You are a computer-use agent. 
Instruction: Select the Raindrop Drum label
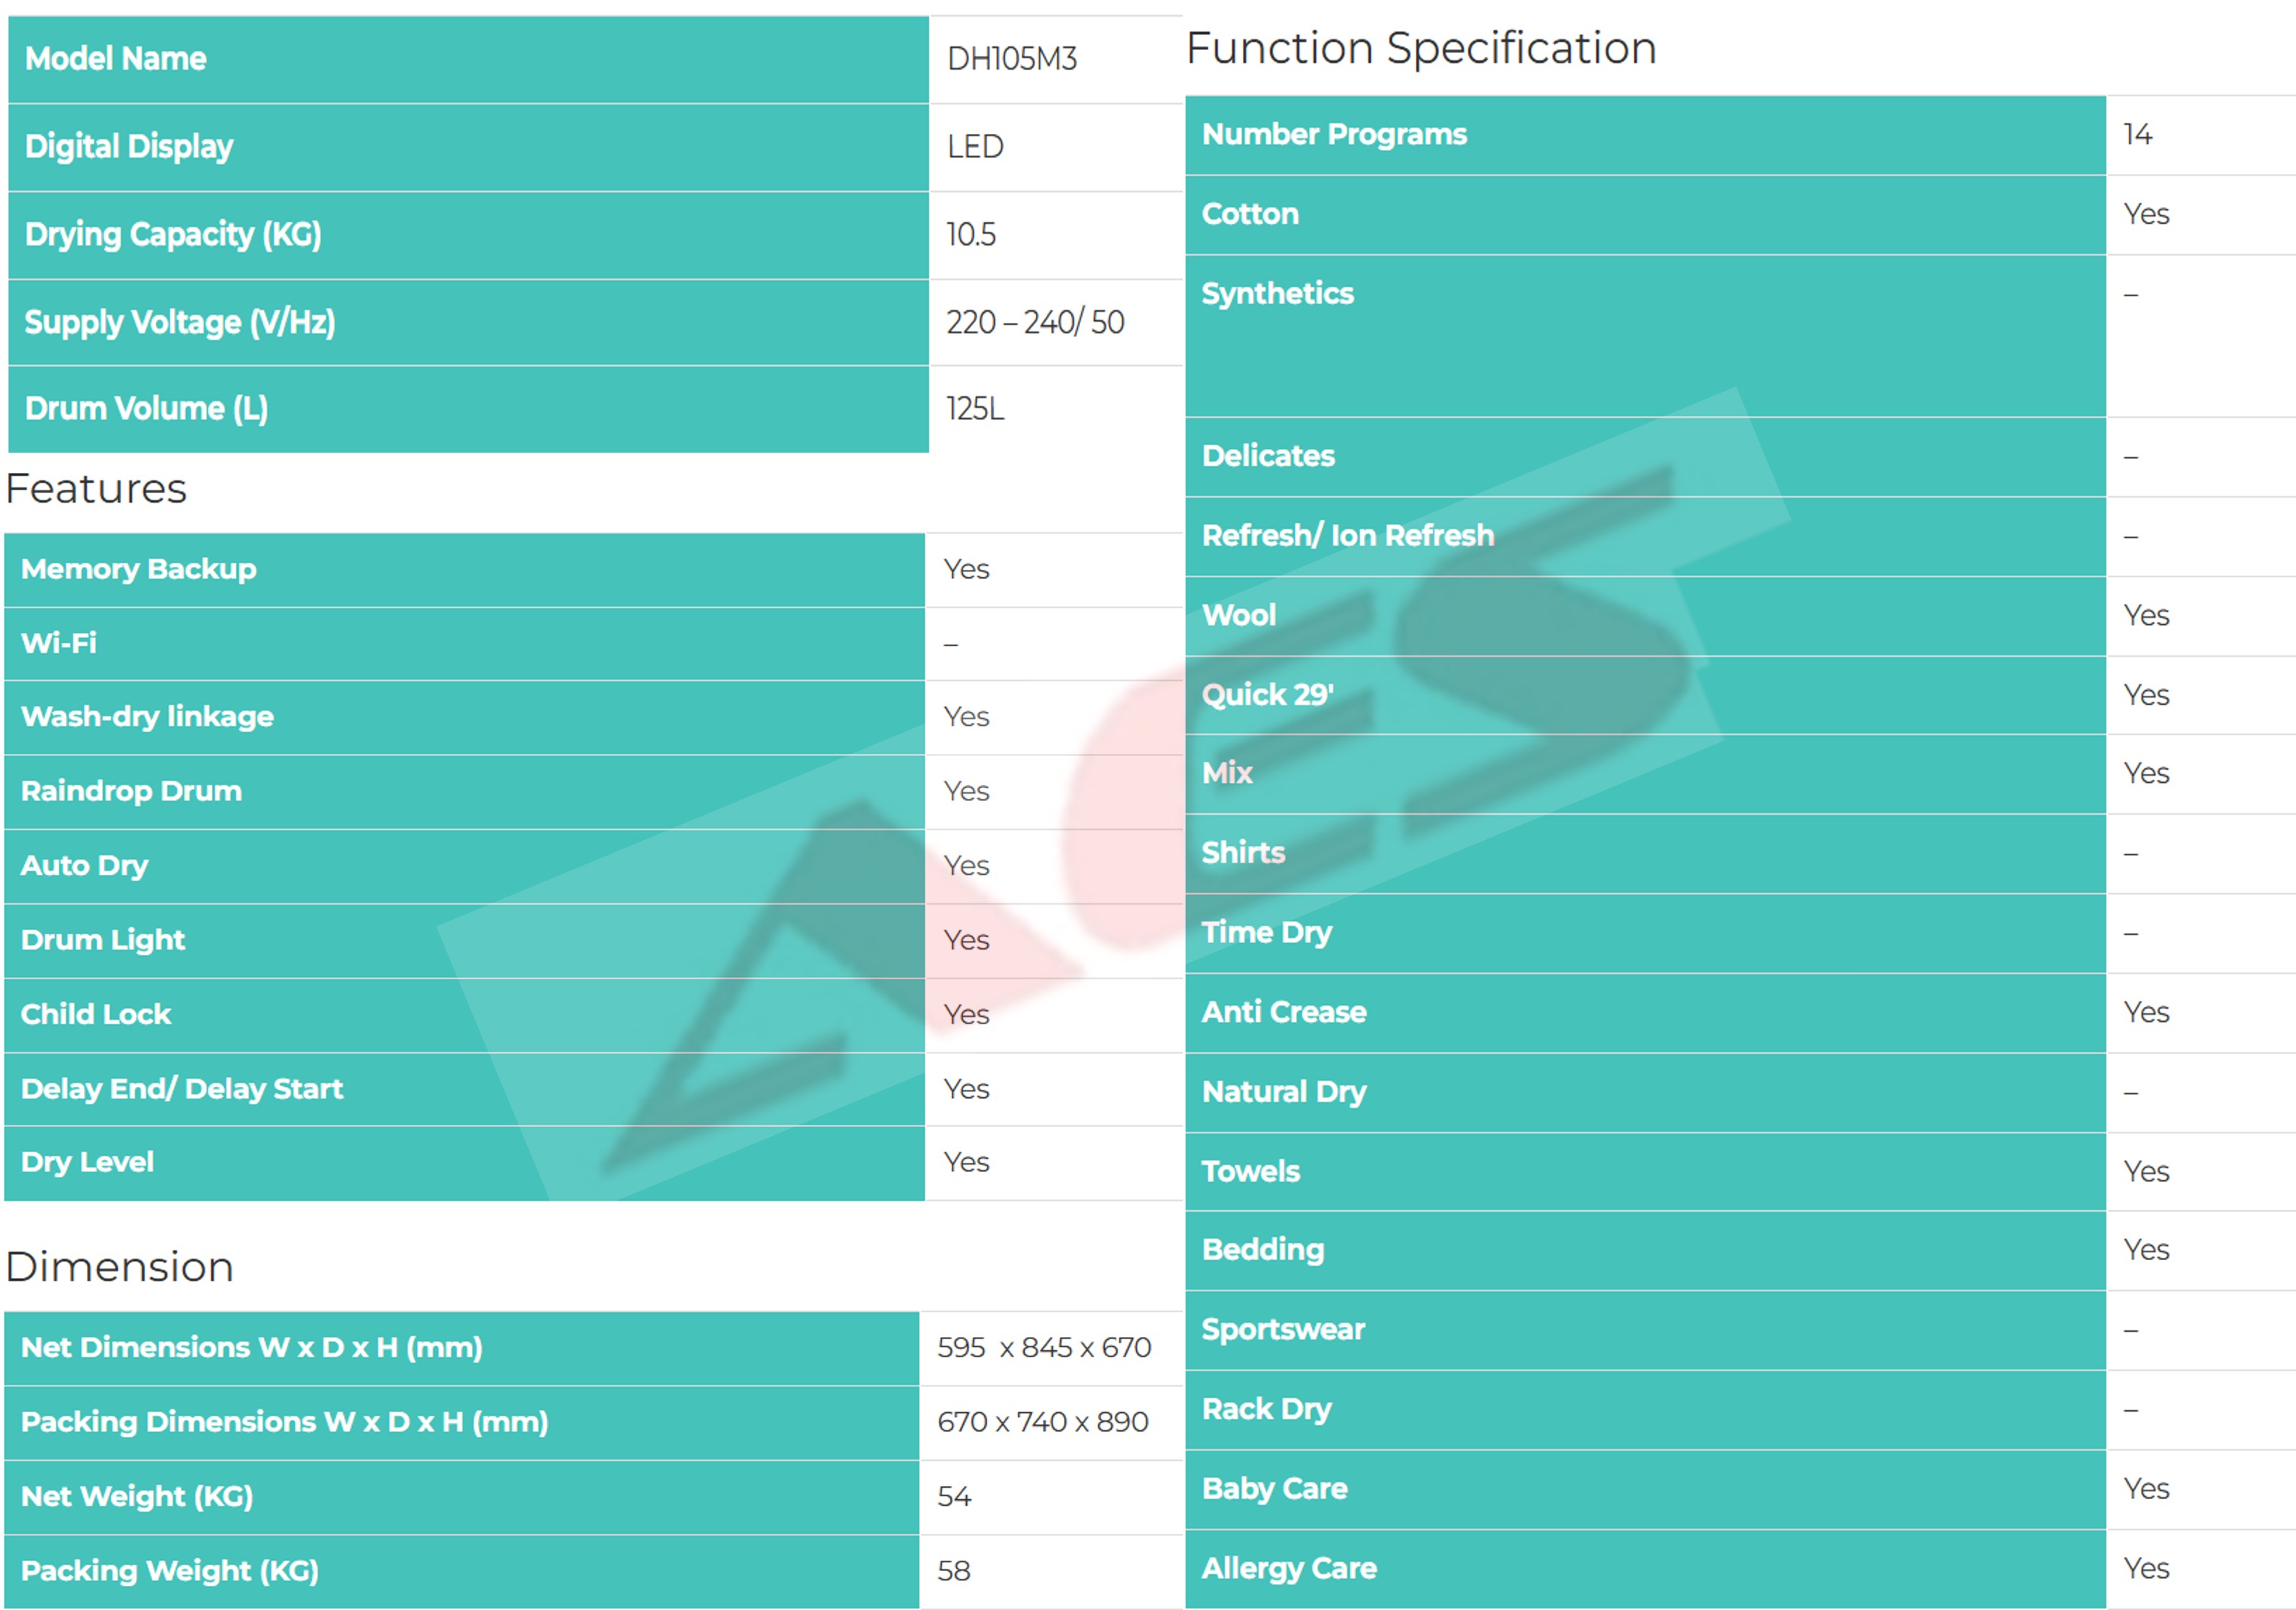131,791
